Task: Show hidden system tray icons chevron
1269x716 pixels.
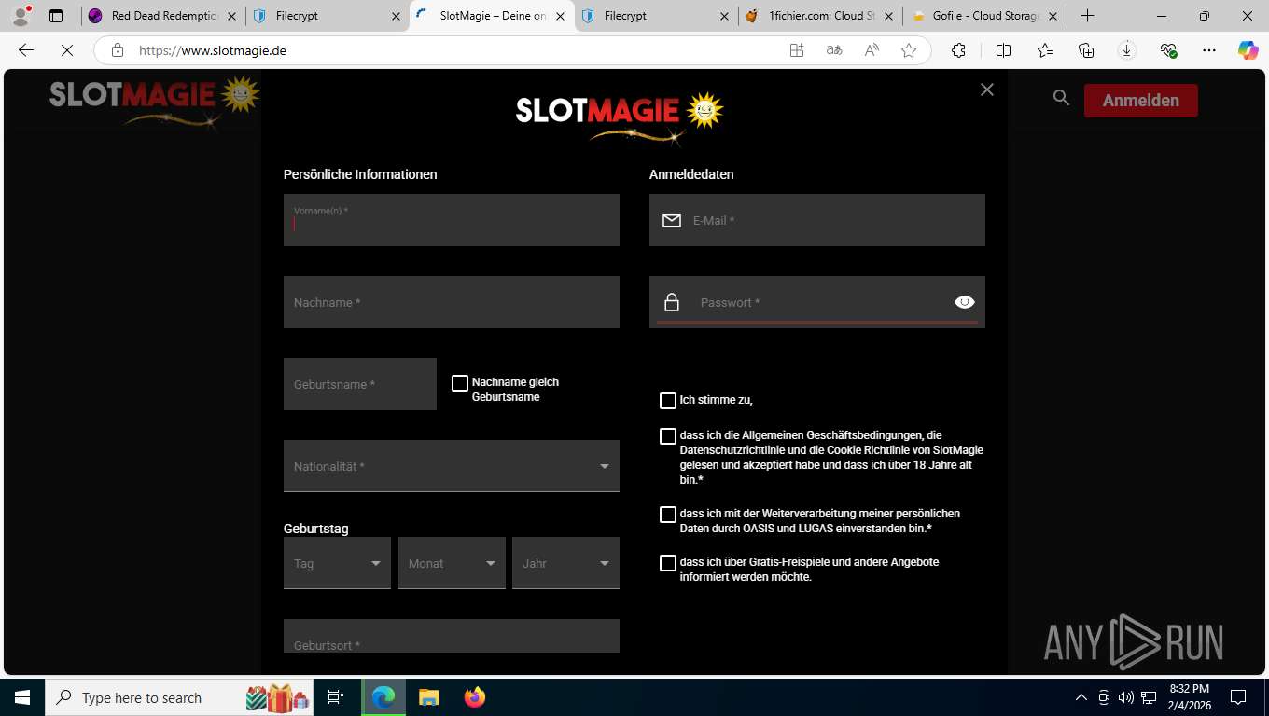Action: click(1081, 697)
